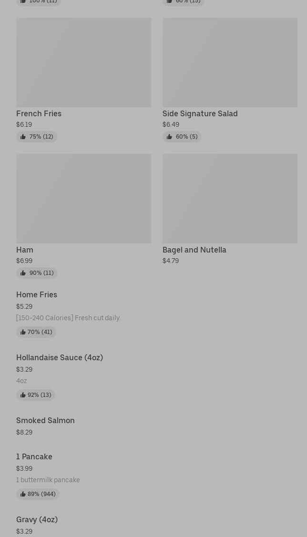Click the "Fresh cut daily" calorie description
The height and width of the screenshot is (537, 307).
point(68,318)
